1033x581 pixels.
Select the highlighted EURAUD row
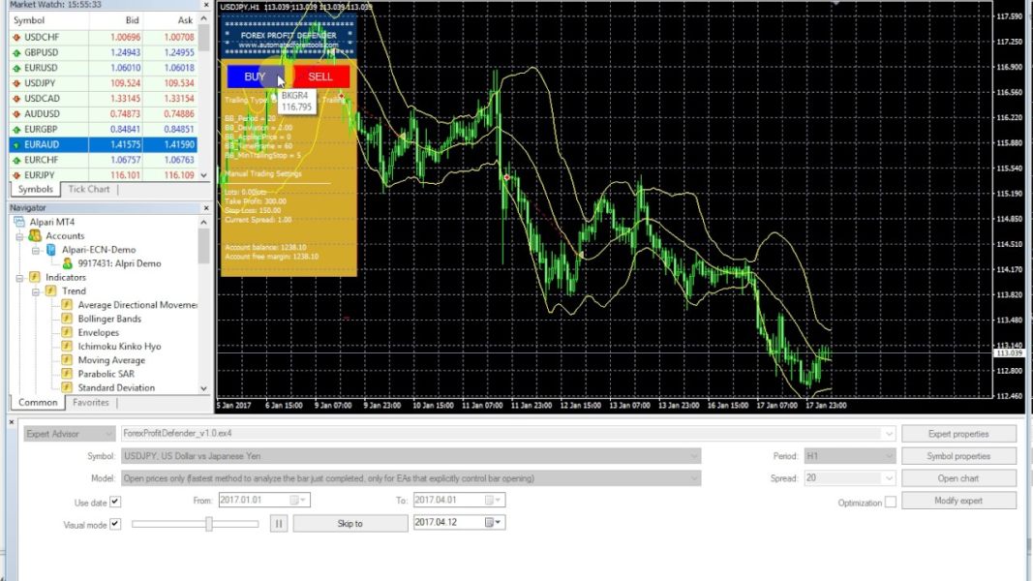103,145
